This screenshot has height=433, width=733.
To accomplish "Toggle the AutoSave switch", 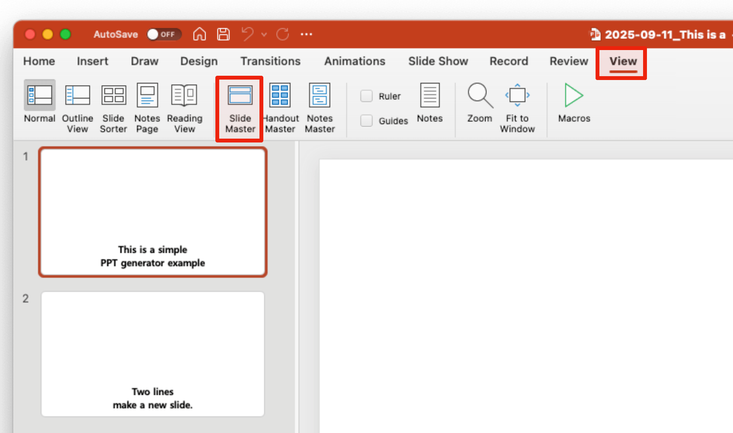I will point(164,34).
